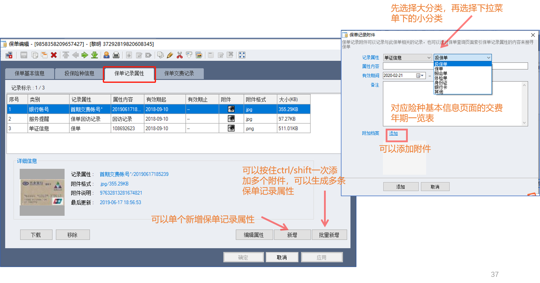Click the scissors cut icon

click(x=179, y=55)
